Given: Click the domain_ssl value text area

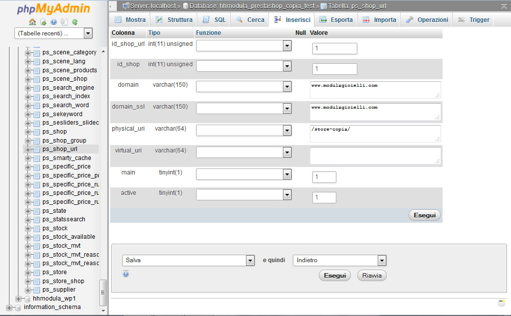Looking at the screenshot, I should coord(375,112).
